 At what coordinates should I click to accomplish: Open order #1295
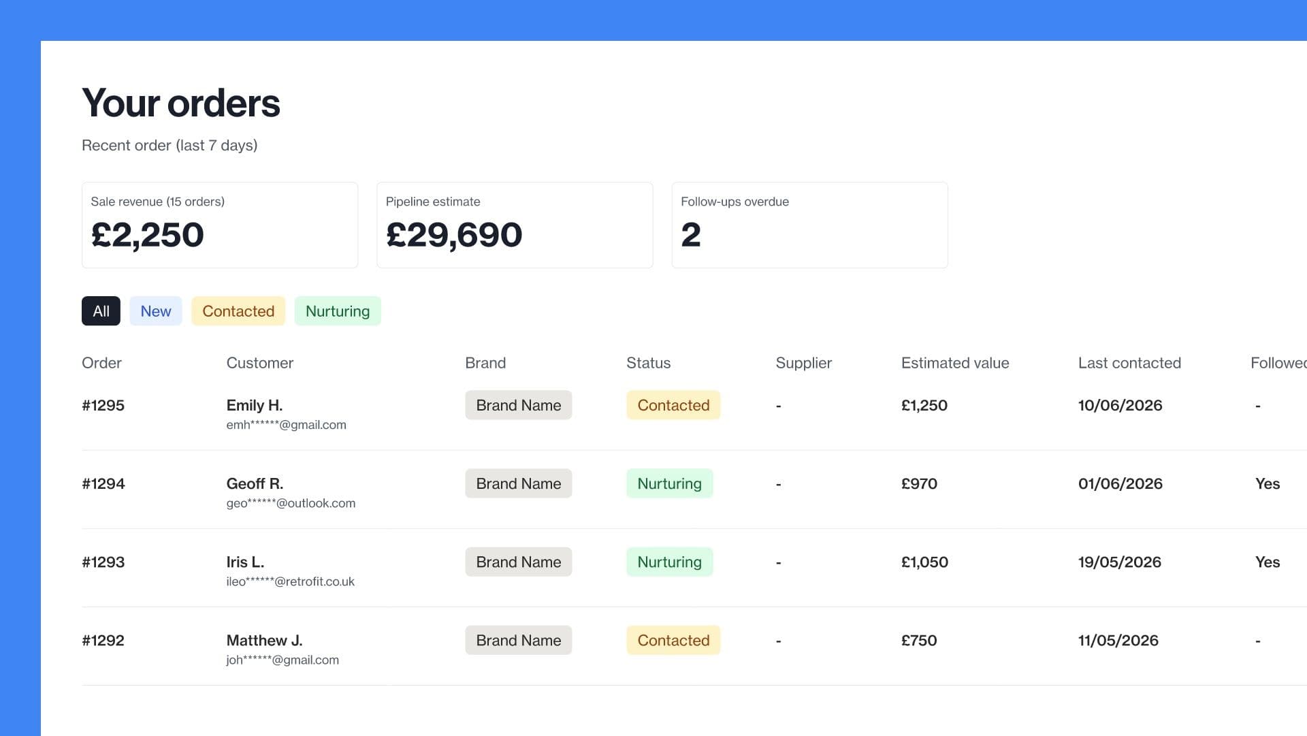103,405
